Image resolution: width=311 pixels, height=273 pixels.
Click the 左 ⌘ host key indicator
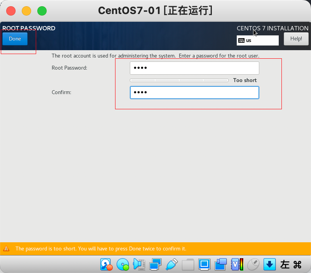click(x=291, y=264)
